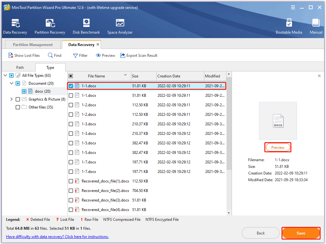Select the Type tab
Image resolution: width=326 pixels, height=244 pixels.
50,67
